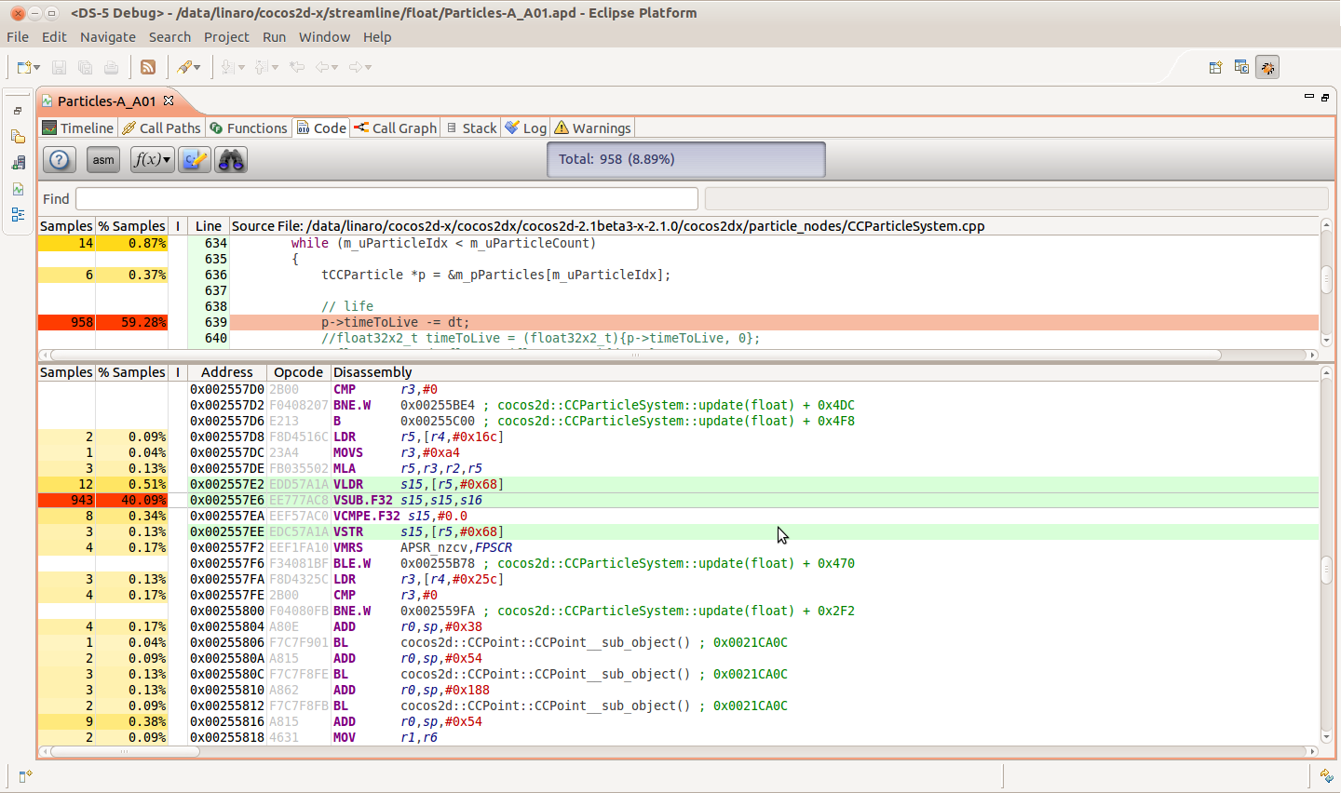Viewport: 1341px width, 793px height.
Task: Open the Navigate menu
Action: [107, 37]
